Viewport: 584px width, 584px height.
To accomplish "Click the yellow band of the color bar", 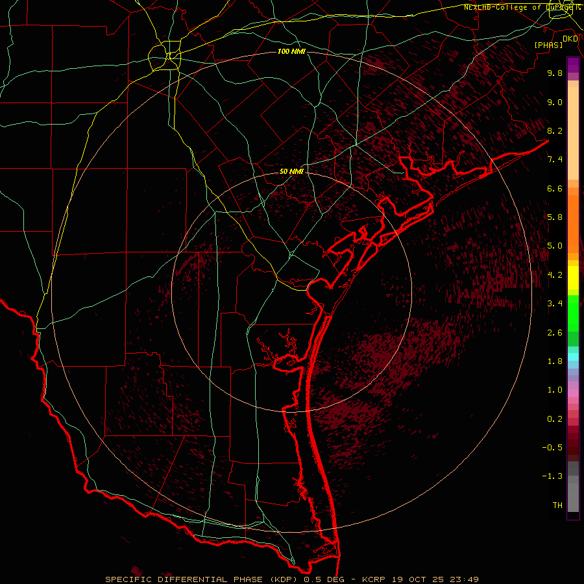I will pyautogui.click(x=573, y=278).
